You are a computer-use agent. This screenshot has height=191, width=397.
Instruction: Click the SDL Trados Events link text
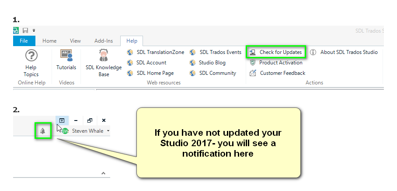[x=220, y=52]
